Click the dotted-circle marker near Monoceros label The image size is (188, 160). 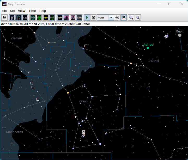[x=12, y=143]
